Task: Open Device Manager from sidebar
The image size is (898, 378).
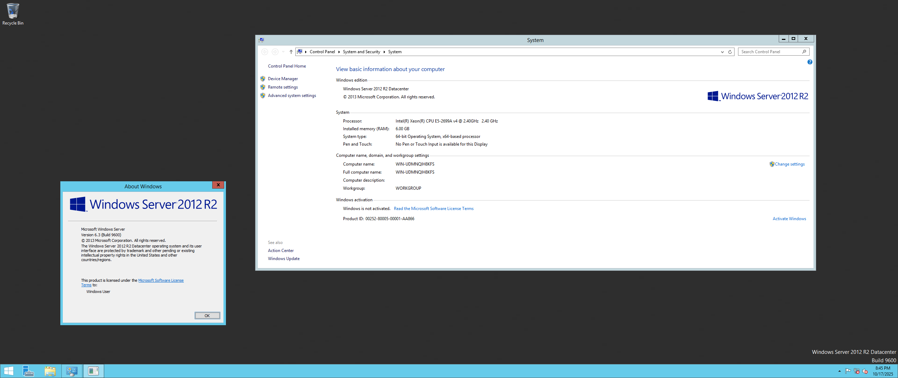Action: pos(283,79)
